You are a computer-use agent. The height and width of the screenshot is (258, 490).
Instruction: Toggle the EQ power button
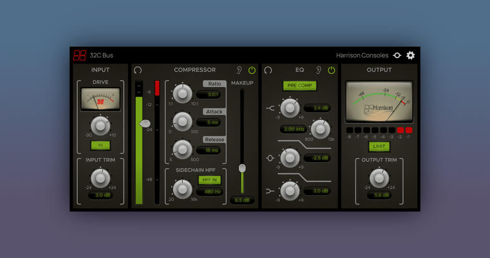tap(331, 70)
